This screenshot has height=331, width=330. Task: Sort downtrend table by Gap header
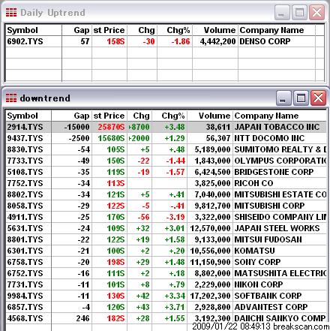pyautogui.click(x=72, y=116)
